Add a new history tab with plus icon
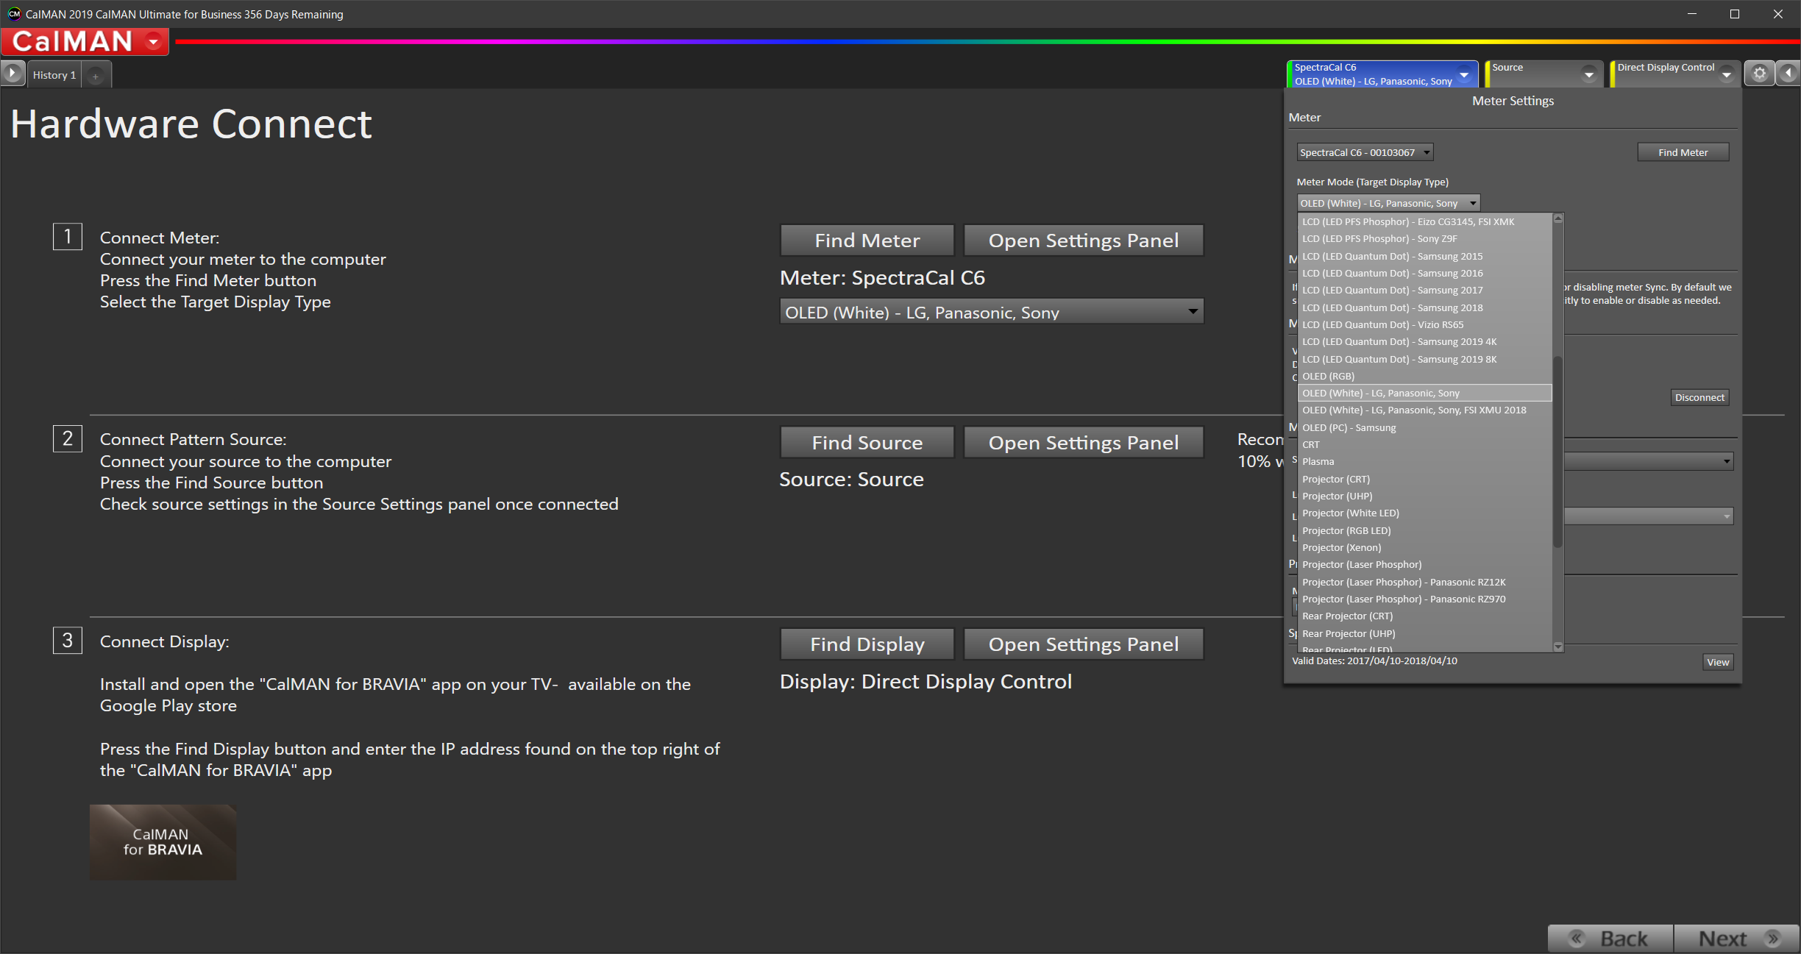 point(96,75)
